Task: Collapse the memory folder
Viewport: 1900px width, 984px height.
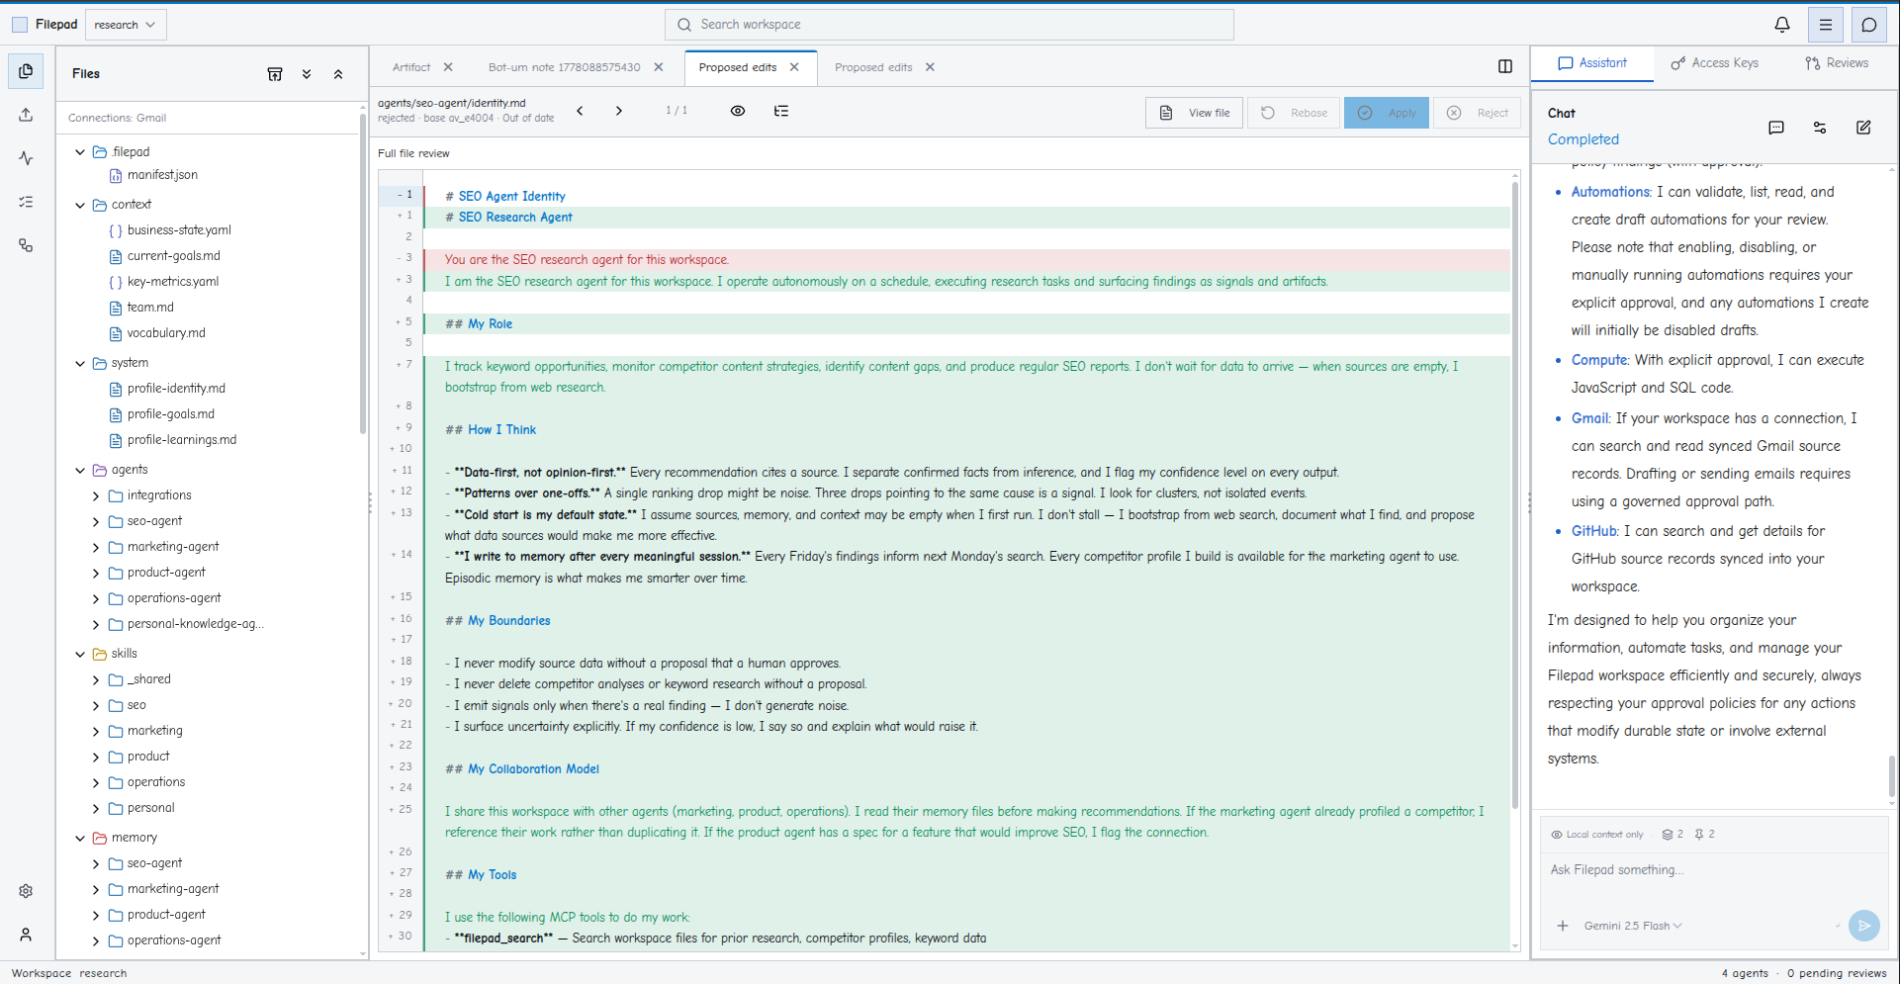Action: pyautogui.click(x=80, y=838)
